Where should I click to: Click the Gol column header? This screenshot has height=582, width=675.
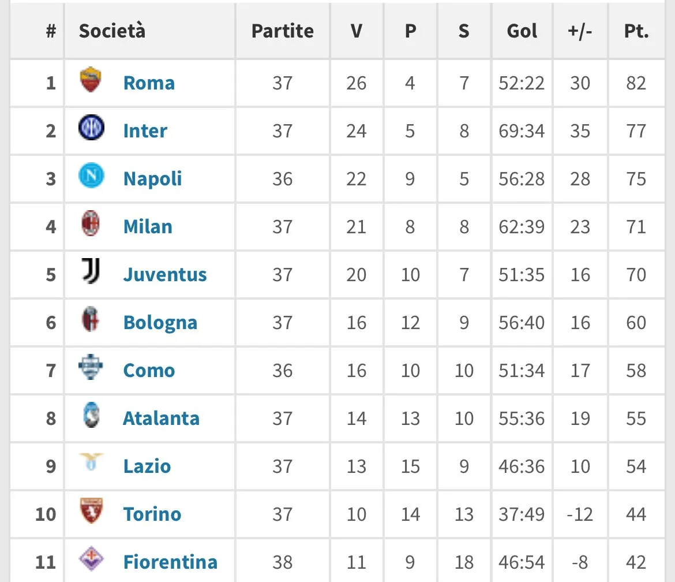coord(522,31)
